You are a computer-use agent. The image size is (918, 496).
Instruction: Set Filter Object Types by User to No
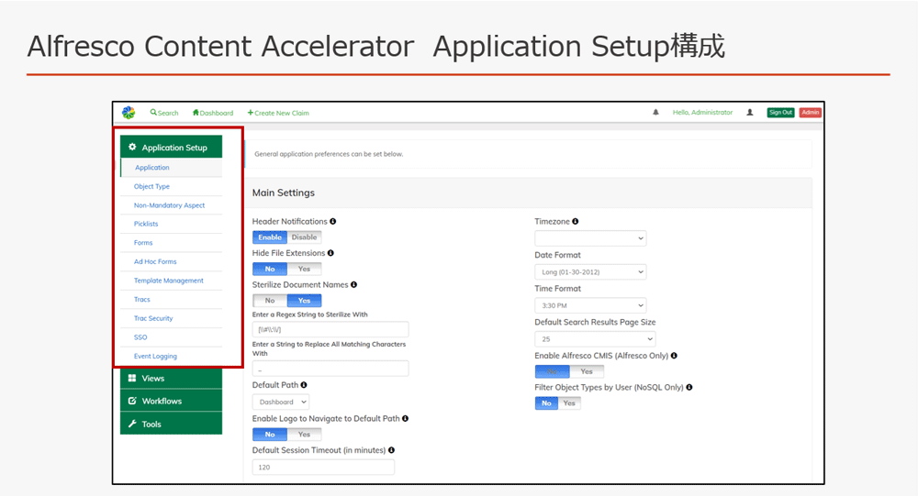[546, 403]
